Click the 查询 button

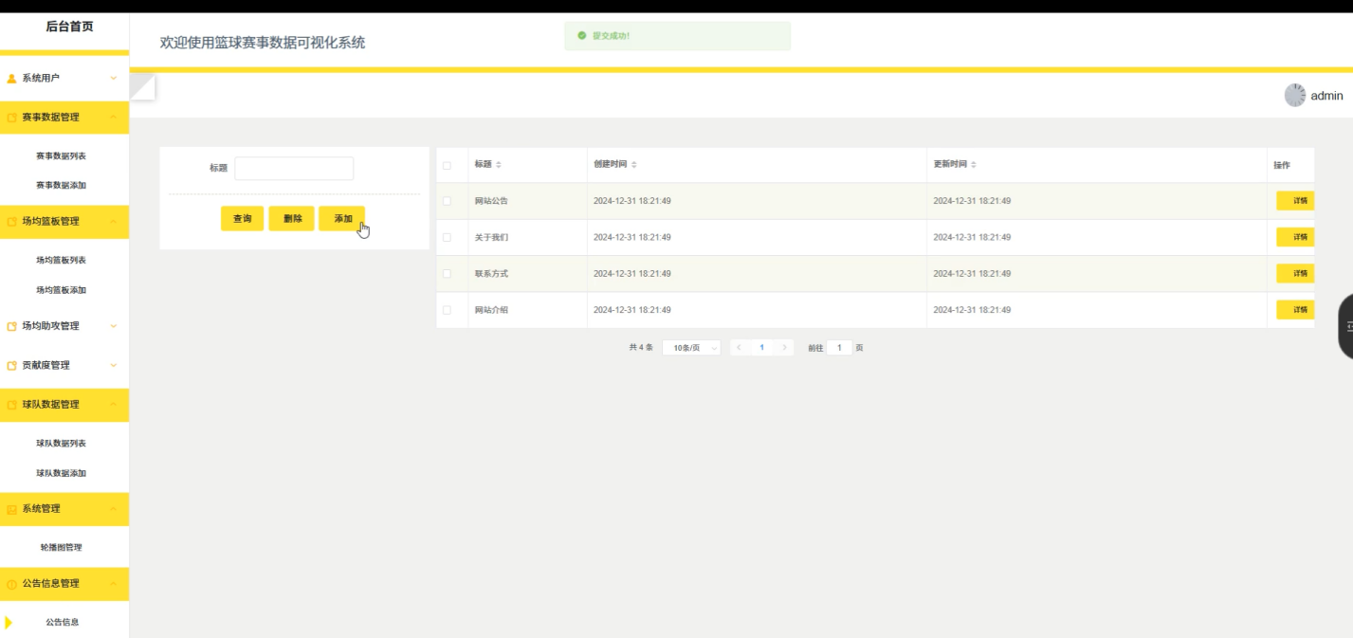tap(243, 219)
